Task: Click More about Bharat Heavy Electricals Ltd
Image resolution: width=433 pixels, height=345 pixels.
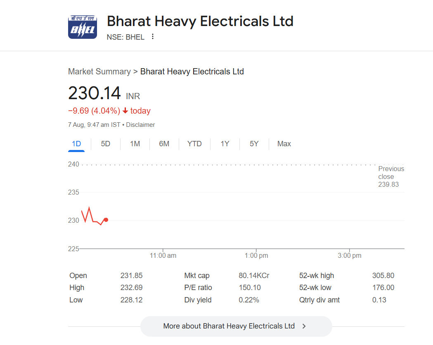Action: (x=229, y=326)
